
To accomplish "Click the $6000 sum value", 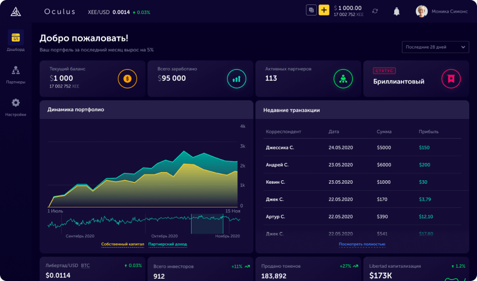I will click(x=384, y=165).
